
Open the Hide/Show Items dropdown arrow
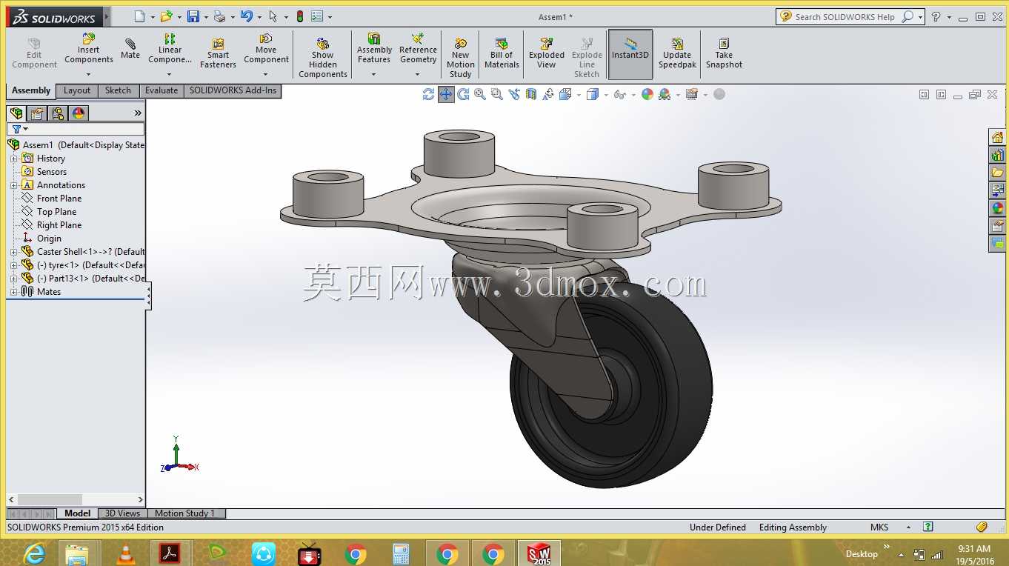[633, 95]
